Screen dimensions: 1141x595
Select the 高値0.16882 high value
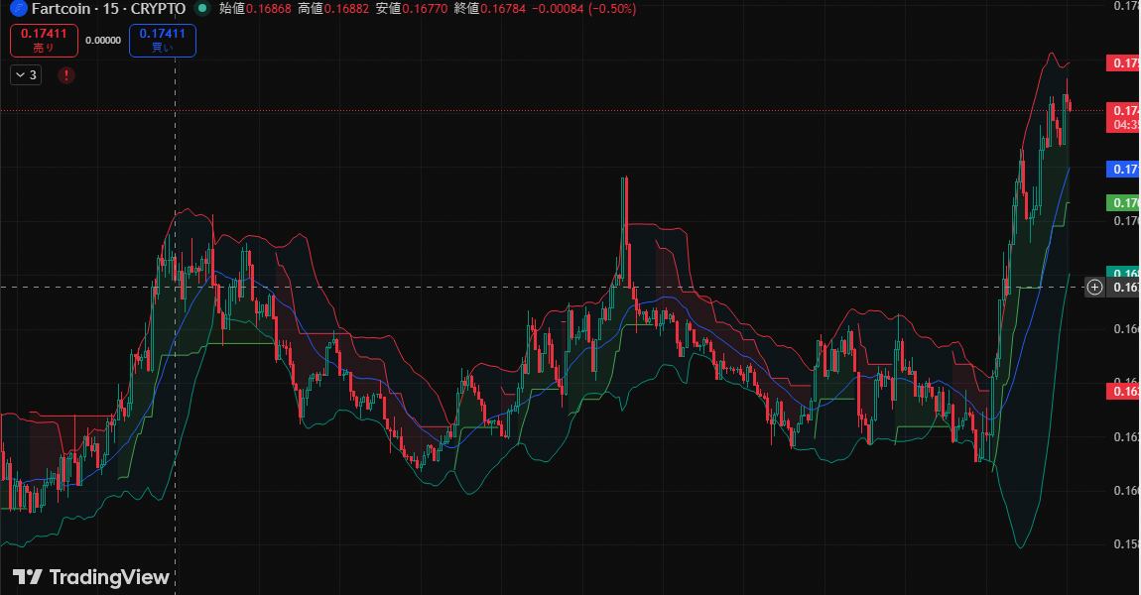click(333, 9)
